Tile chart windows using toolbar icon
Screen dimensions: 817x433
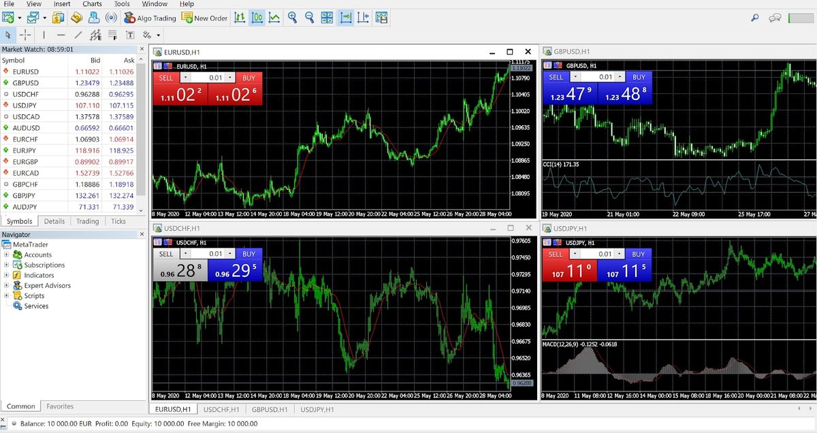[x=327, y=18]
